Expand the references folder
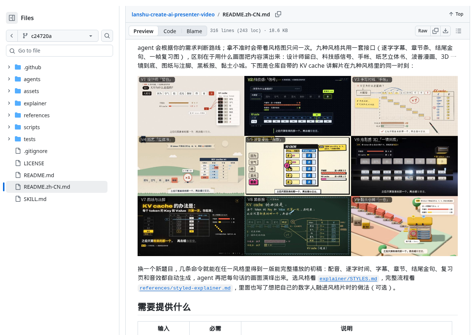This screenshot has width=476, height=335. 9,115
